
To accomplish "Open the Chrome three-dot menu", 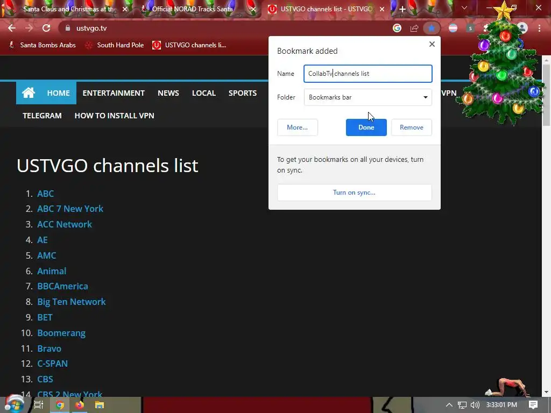I will coord(539,28).
